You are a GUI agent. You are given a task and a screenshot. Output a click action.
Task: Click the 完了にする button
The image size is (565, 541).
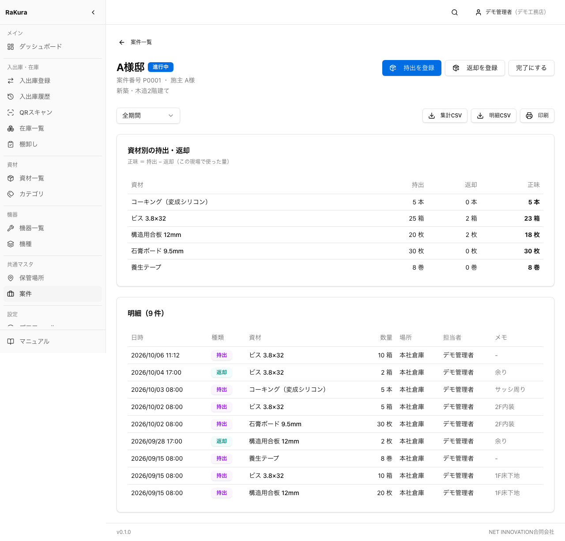531,68
